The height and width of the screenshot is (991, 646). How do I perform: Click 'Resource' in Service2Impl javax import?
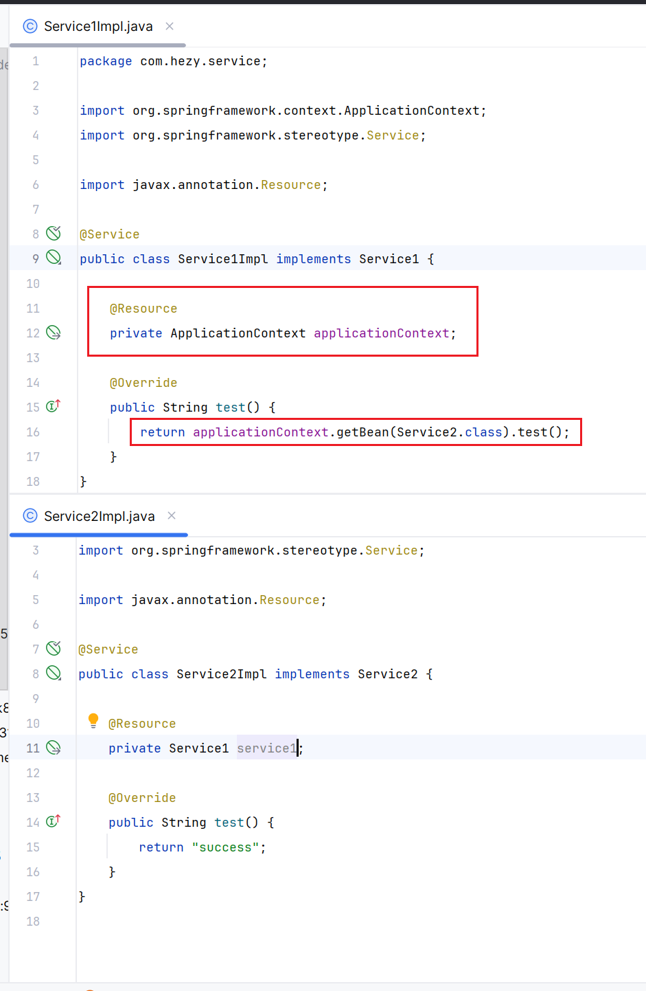290,600
